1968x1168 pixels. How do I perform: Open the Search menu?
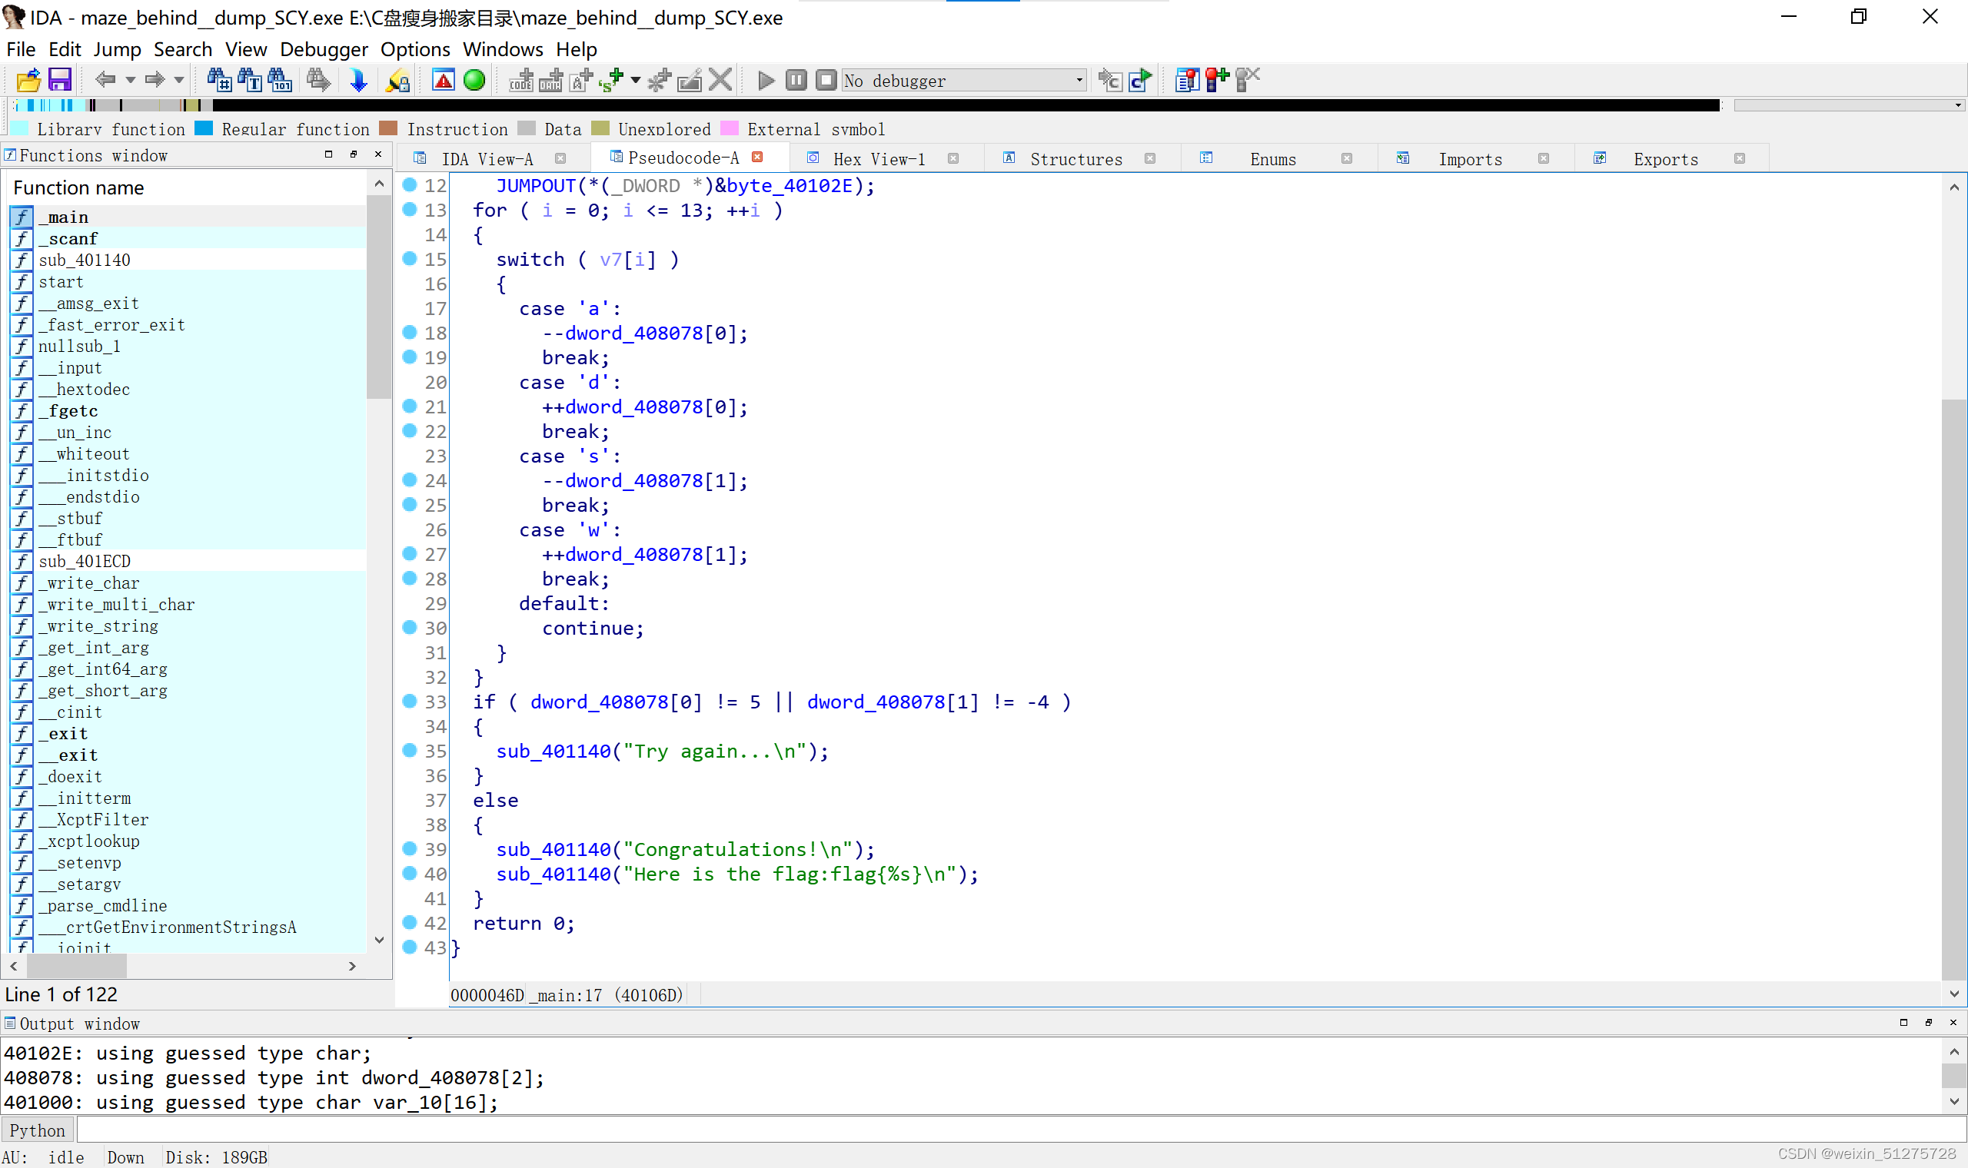point(183,49)
